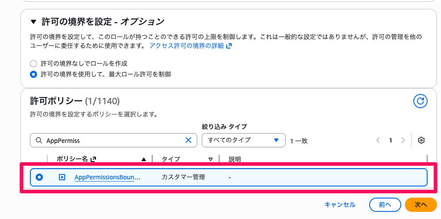This screenshot has width=441, height=219.
Task: Clear the AppPermiss search text
Action: pos(188,140)
